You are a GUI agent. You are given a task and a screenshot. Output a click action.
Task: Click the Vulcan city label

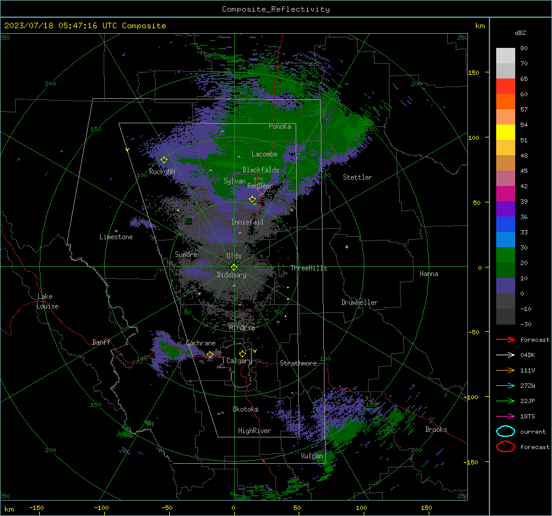[312, 456]
